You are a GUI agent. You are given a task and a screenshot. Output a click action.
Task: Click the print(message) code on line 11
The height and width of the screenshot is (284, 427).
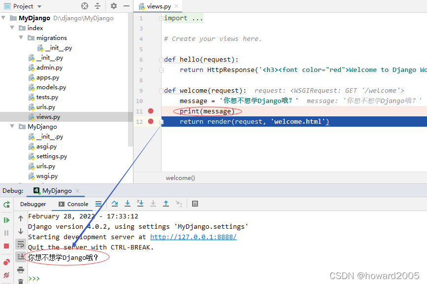pos(207,111)
